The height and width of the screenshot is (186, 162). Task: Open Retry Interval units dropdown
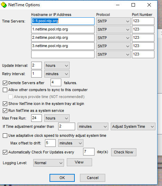click(x=57, y=74)
